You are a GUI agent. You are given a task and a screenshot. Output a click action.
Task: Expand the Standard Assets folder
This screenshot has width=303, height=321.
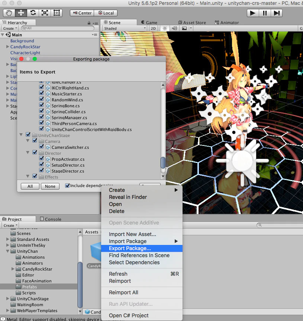click(7, 239)
